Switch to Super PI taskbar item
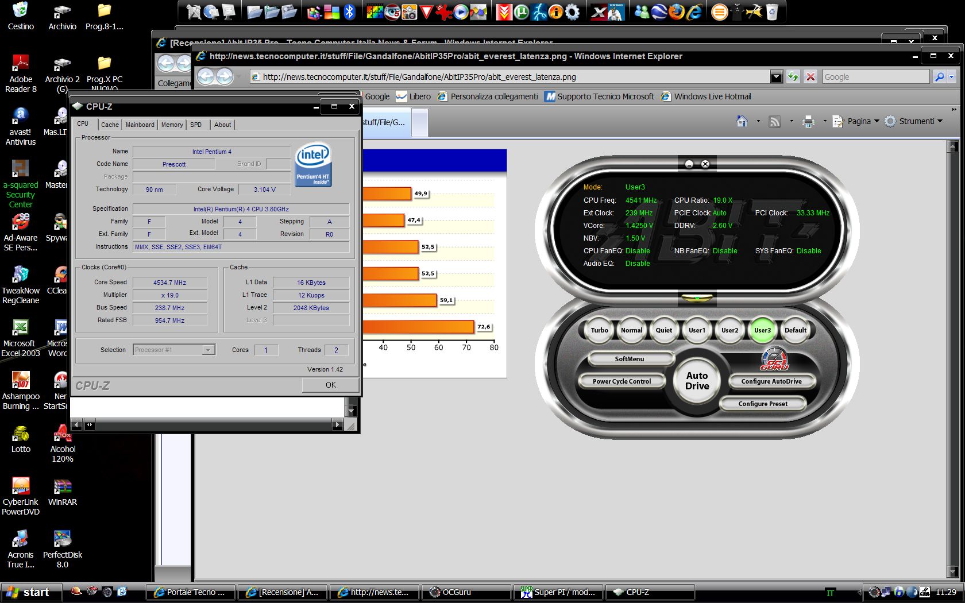965x603 pixels. pos(559,592)
